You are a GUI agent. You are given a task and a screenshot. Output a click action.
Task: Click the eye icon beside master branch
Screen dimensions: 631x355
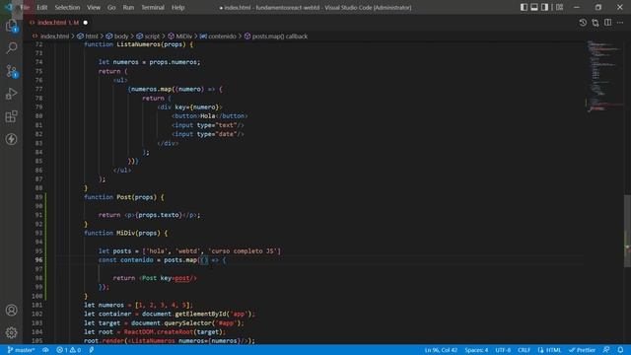[45, 350]
